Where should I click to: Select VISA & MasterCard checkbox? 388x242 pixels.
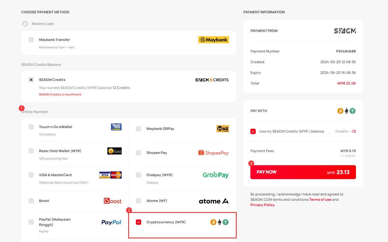pyautogui.click(x=31, y=175)
